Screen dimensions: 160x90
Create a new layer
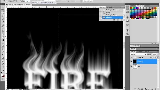(x=152, y=89)
